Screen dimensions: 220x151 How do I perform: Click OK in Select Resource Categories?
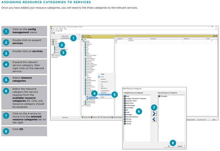click(169, 146)
